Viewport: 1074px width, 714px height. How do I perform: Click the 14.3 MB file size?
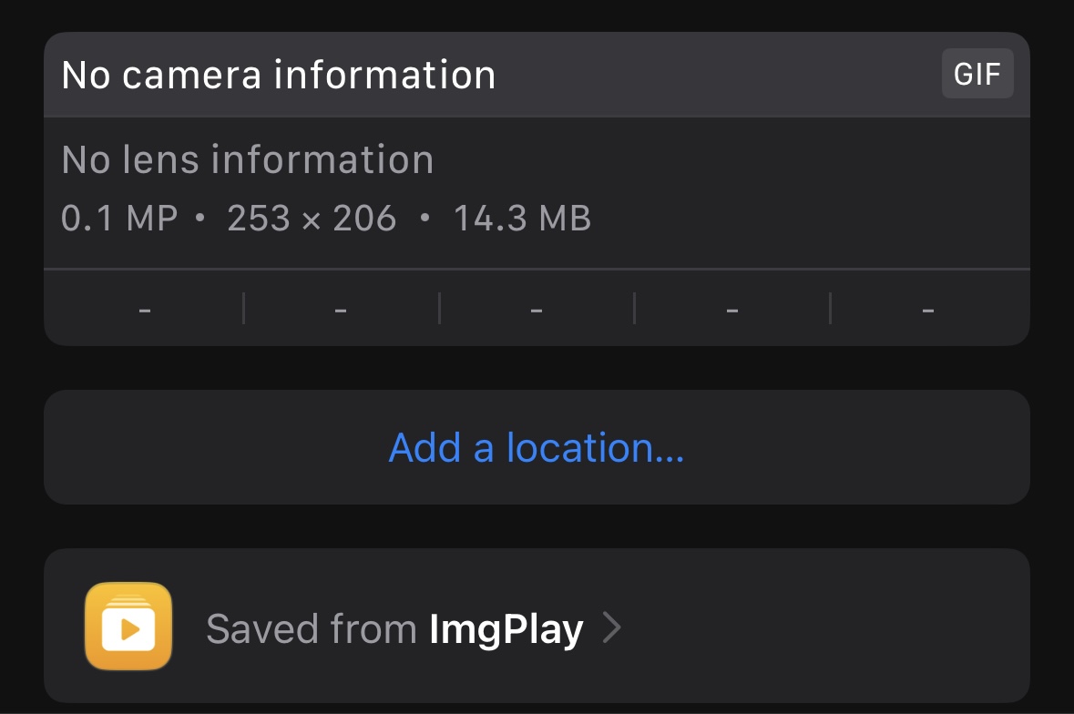(522, 219)
